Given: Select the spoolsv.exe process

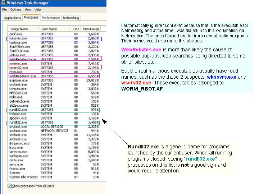Looking at the screenshot, I should 54,118.
